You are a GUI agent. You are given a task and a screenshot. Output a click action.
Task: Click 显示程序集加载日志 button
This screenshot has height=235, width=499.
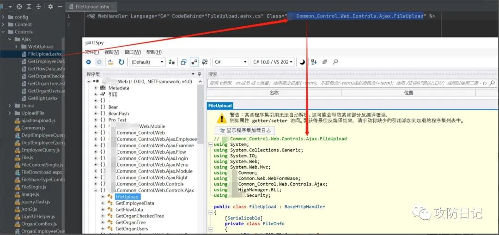[x=245, y=130]
